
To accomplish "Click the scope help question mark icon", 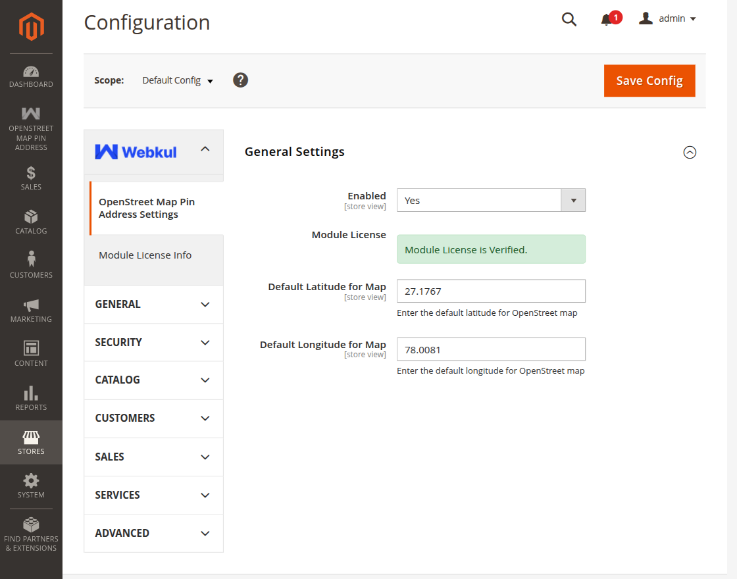I will pyautogui.click(x=241, y=80).
